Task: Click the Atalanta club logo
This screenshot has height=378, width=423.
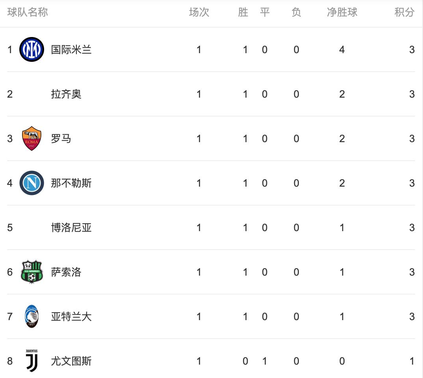Action: (x=32, y=317)
